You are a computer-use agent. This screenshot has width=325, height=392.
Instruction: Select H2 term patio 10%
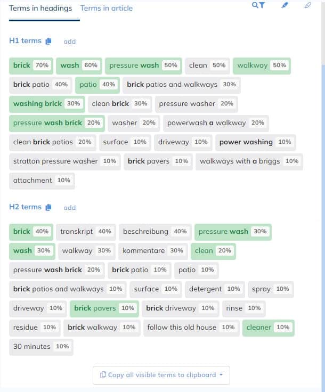[x=197, y=270]
